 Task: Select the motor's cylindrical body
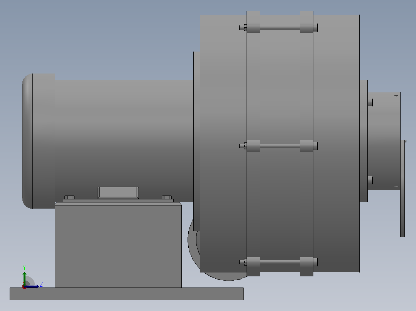pos(124,141)
